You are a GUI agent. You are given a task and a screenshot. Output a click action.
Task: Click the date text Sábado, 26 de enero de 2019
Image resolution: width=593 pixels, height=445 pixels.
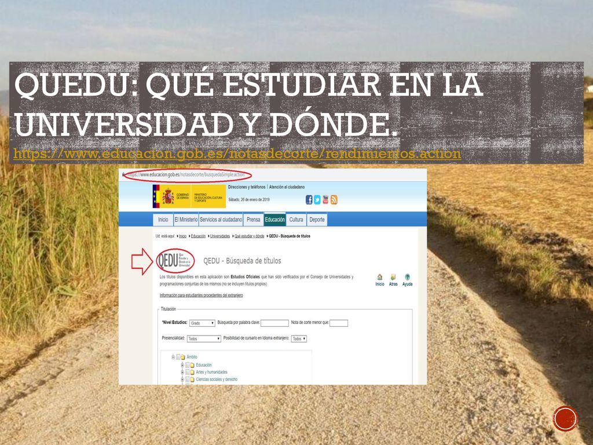(x=249, y=200)
